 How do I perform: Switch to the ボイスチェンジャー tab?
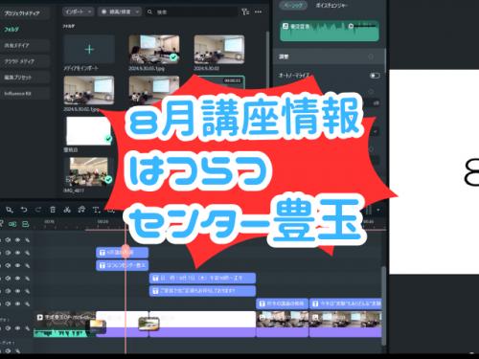331,6
